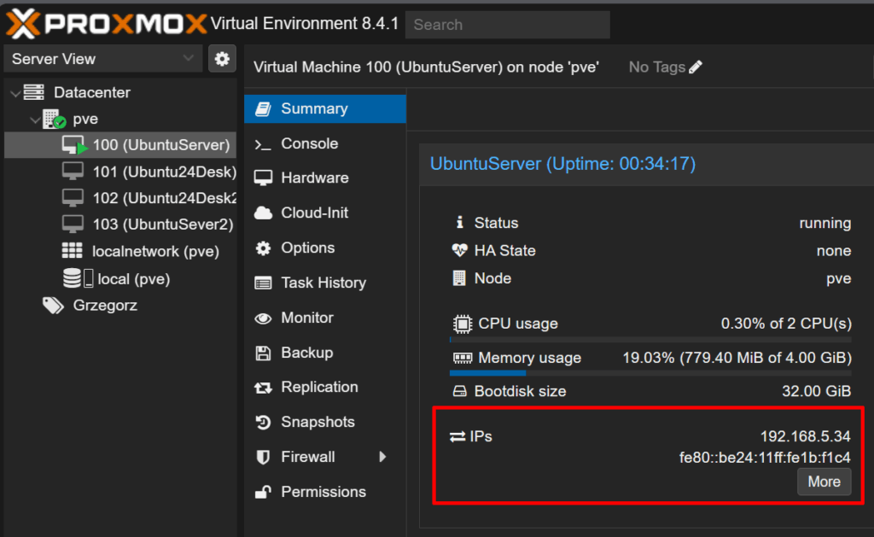Click the Hardware monitor icon
Image resolution: width=874 pixels, height=537 pixels.
[263, 178]
